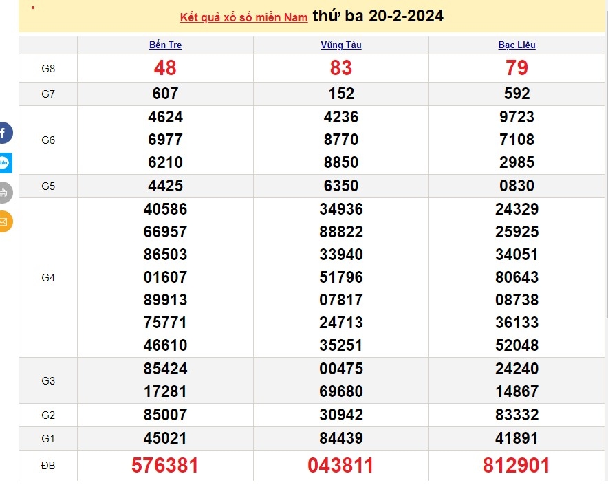Click the G8 number 79 for Bạc Liêu
Screen dimensions: 608x487
[x=517, y=67]
